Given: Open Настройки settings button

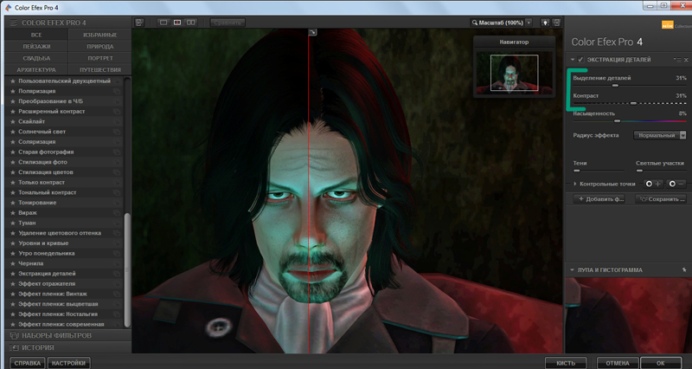Looking at the screenshot, I should coord(68,363).
